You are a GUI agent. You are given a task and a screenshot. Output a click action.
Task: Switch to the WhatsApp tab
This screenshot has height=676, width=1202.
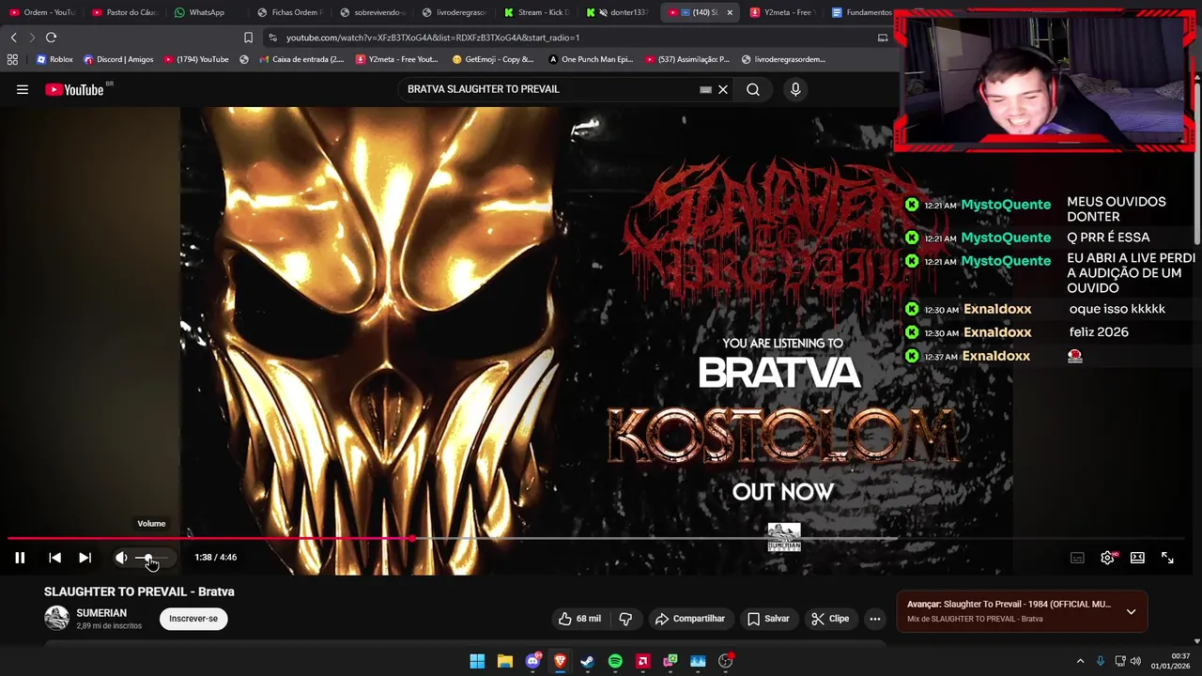pyautogui.click(x=206, y=12)
